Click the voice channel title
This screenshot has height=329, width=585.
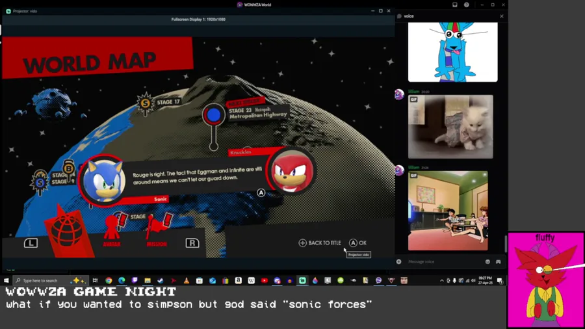coord(409,16)
